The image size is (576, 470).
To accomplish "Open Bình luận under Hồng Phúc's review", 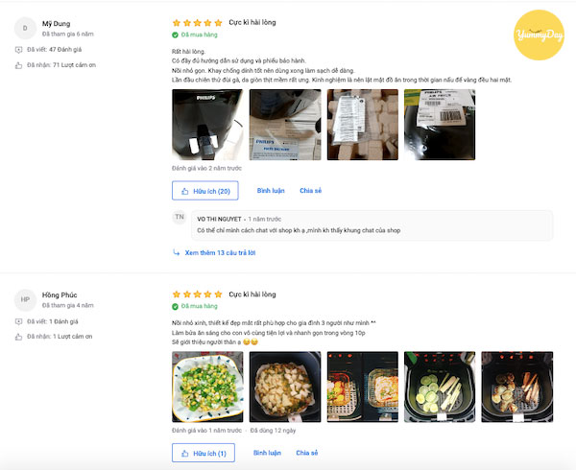I will pos(267,453).
